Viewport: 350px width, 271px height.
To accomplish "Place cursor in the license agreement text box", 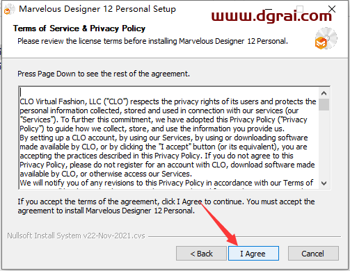I will (x=169, y=138).
